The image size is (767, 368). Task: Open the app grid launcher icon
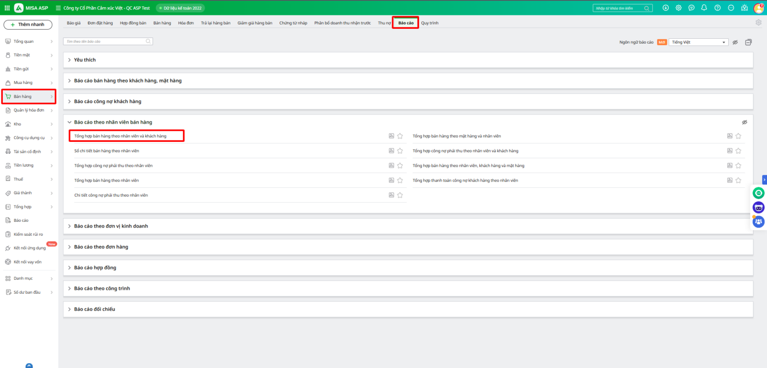point(7,8)
